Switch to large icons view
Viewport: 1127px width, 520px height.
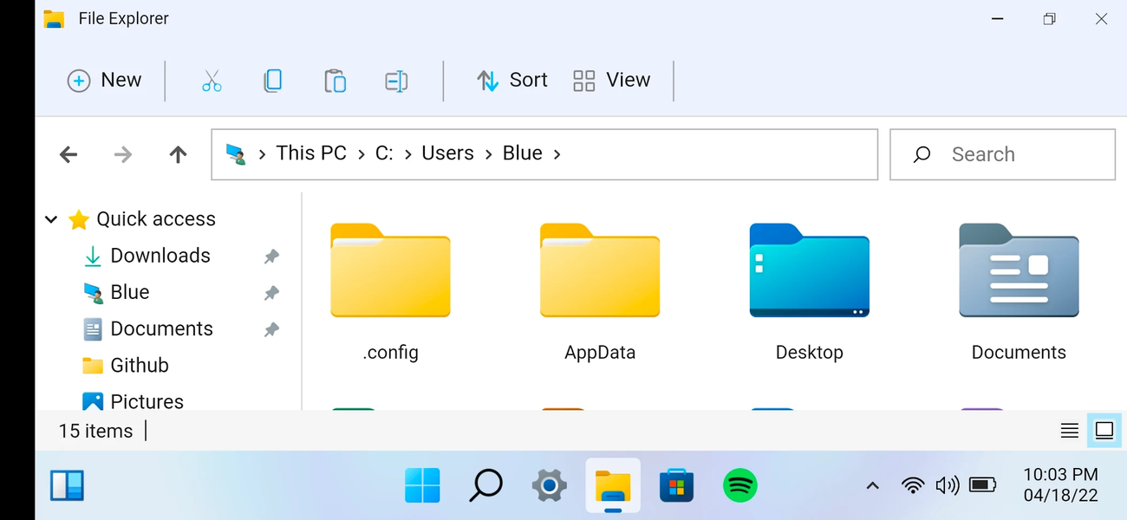[1104, 431]
